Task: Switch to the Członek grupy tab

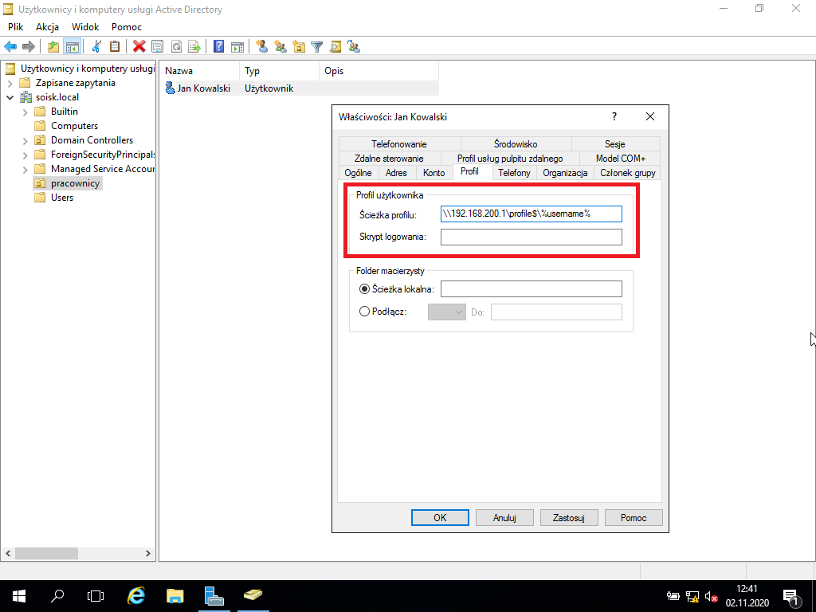Action: coord(628,173)
